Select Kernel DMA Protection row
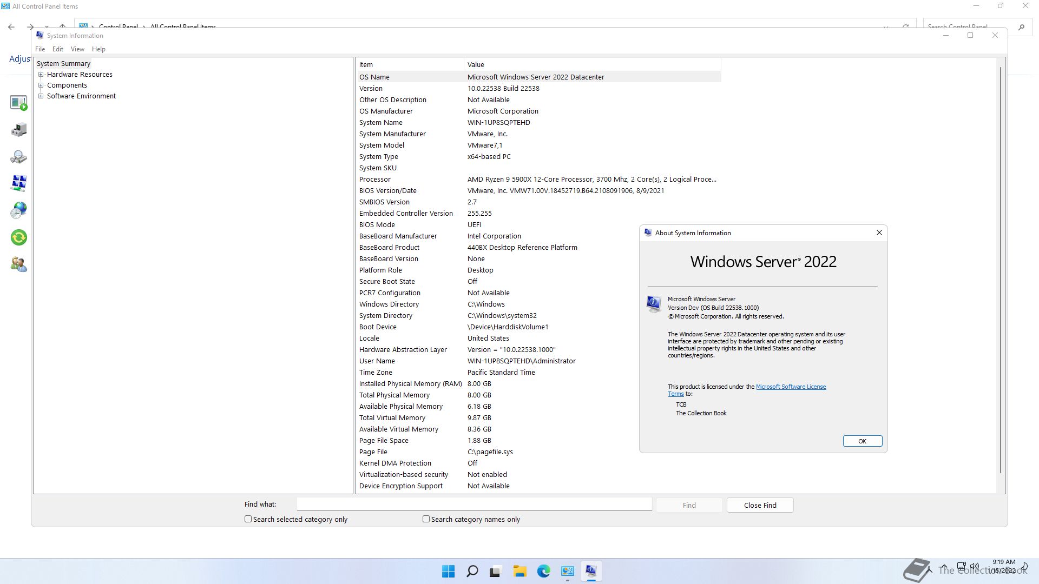This screenshot has width=1039, height=584. [539, 463]
